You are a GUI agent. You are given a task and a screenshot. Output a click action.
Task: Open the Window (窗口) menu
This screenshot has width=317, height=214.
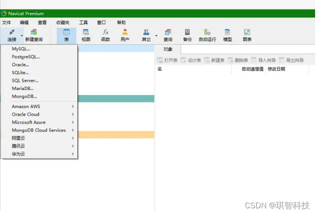click(101, 22)
